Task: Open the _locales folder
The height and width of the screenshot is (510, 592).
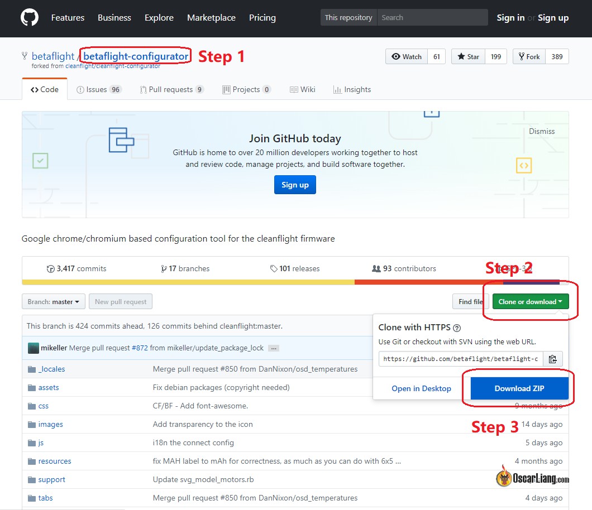Action: pos(52,369)
